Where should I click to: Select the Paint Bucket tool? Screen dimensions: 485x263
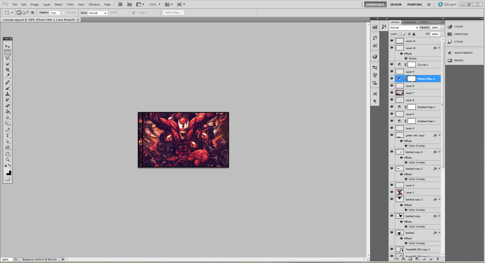[8, 111]
